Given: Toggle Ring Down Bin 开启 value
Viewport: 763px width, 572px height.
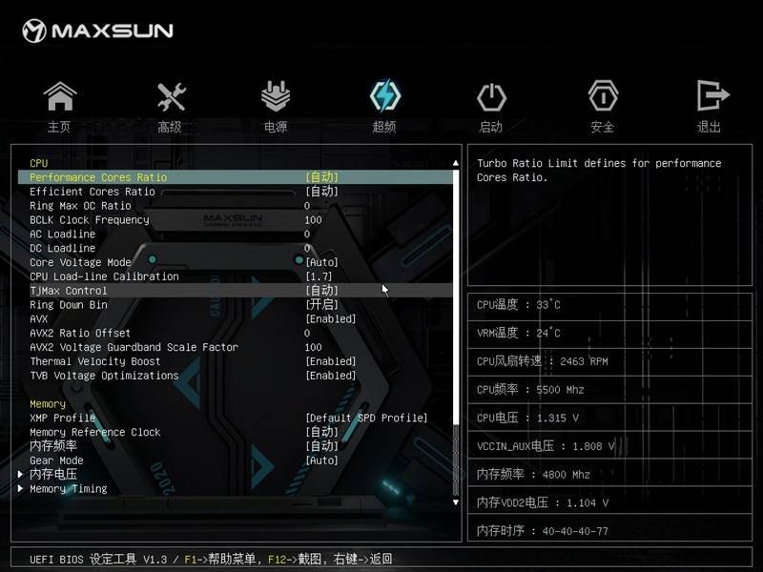Looking at the screenshot, I should 321,305.
